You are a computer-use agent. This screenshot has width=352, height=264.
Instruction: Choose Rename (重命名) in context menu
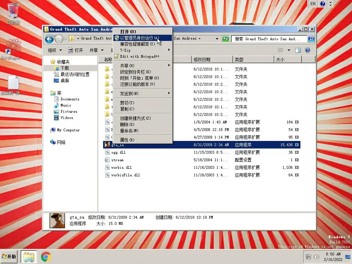[x=143, y=131]
